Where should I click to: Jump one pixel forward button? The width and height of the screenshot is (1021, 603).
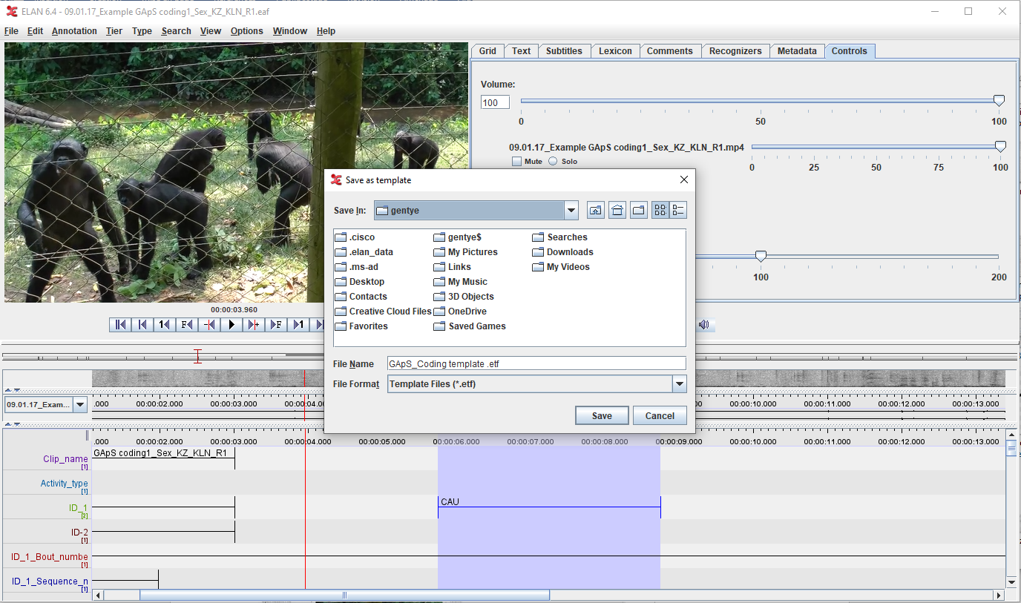click(x=254, y=325)
